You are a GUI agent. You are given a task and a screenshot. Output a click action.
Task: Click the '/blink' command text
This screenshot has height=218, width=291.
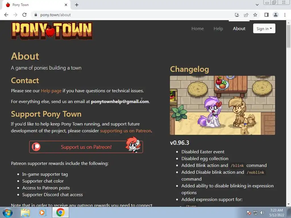[x=237, y=165]
